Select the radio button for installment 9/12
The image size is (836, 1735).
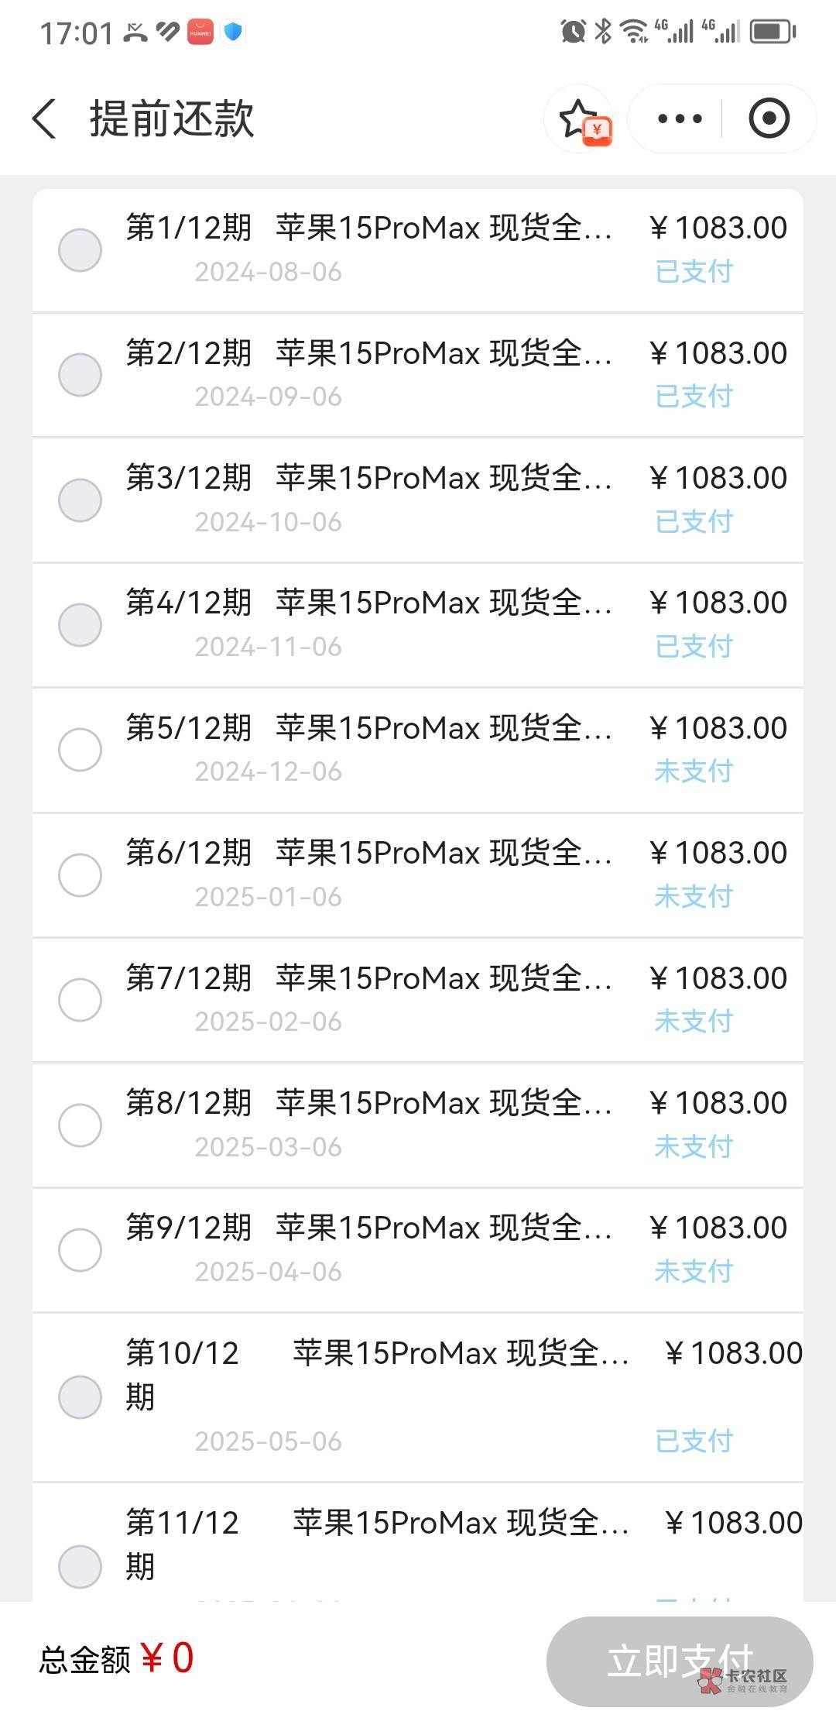81,1249
